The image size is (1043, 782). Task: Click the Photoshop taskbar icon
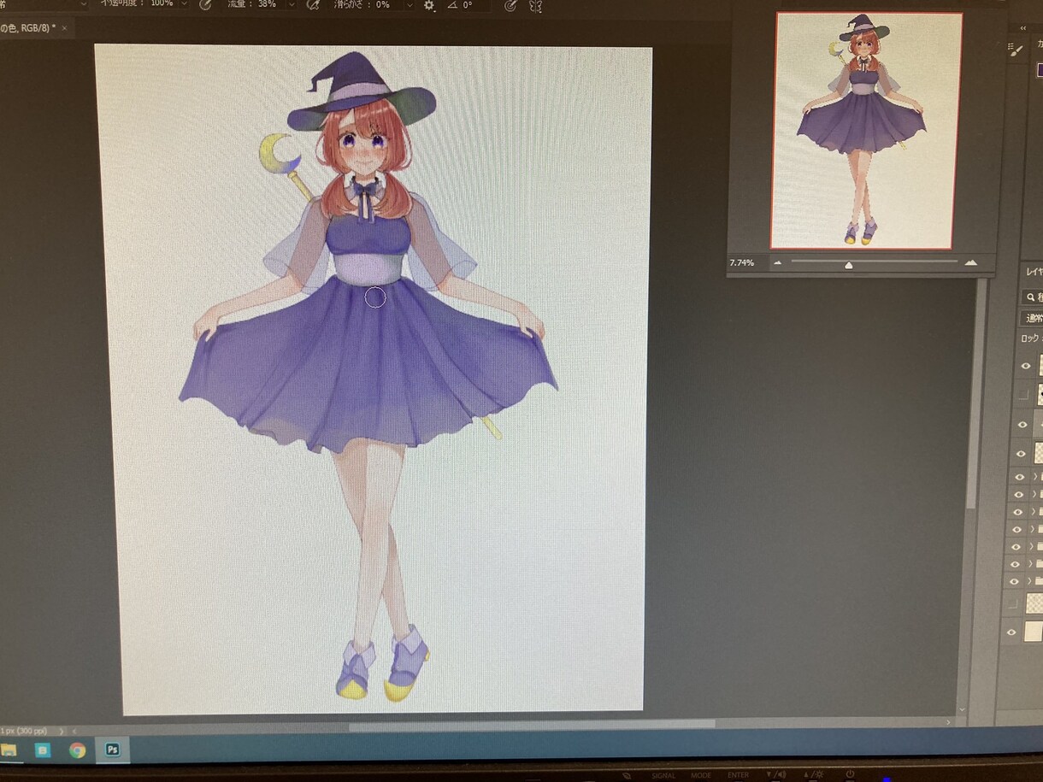click(x=112, y=750)
